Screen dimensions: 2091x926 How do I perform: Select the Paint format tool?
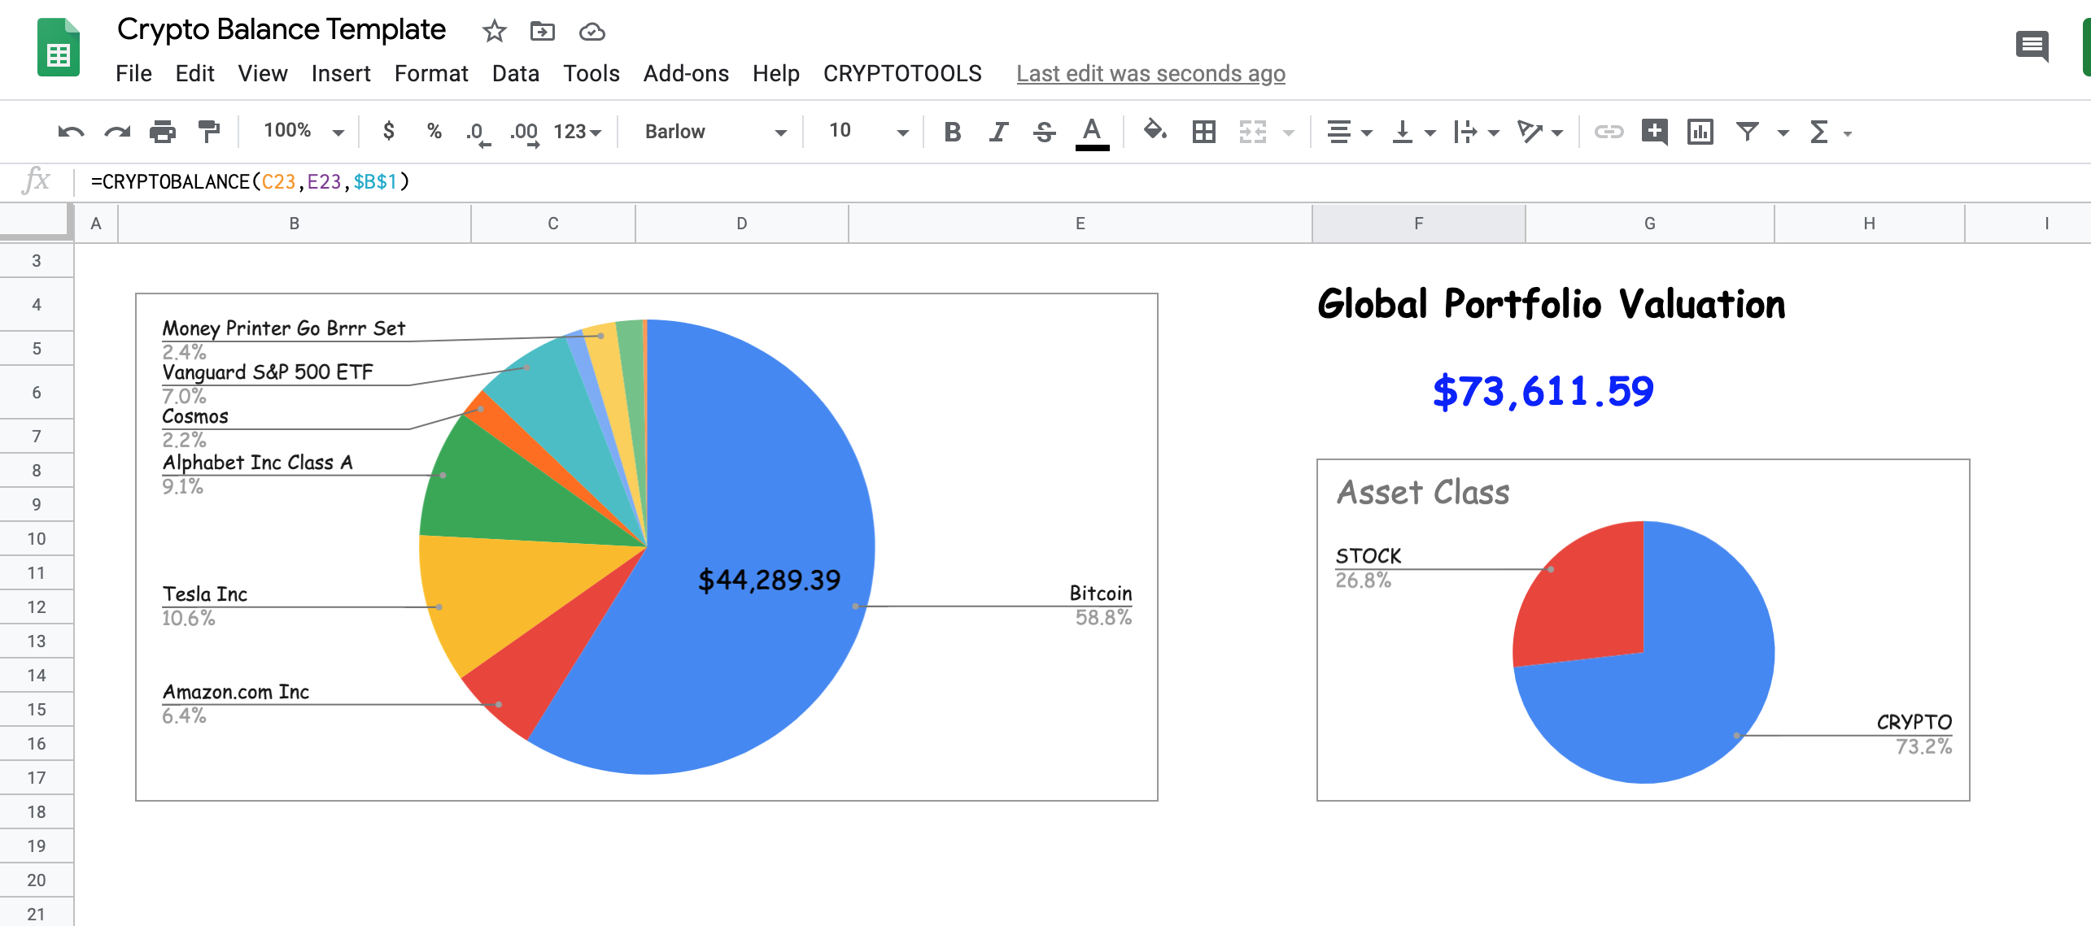(209, 132)
